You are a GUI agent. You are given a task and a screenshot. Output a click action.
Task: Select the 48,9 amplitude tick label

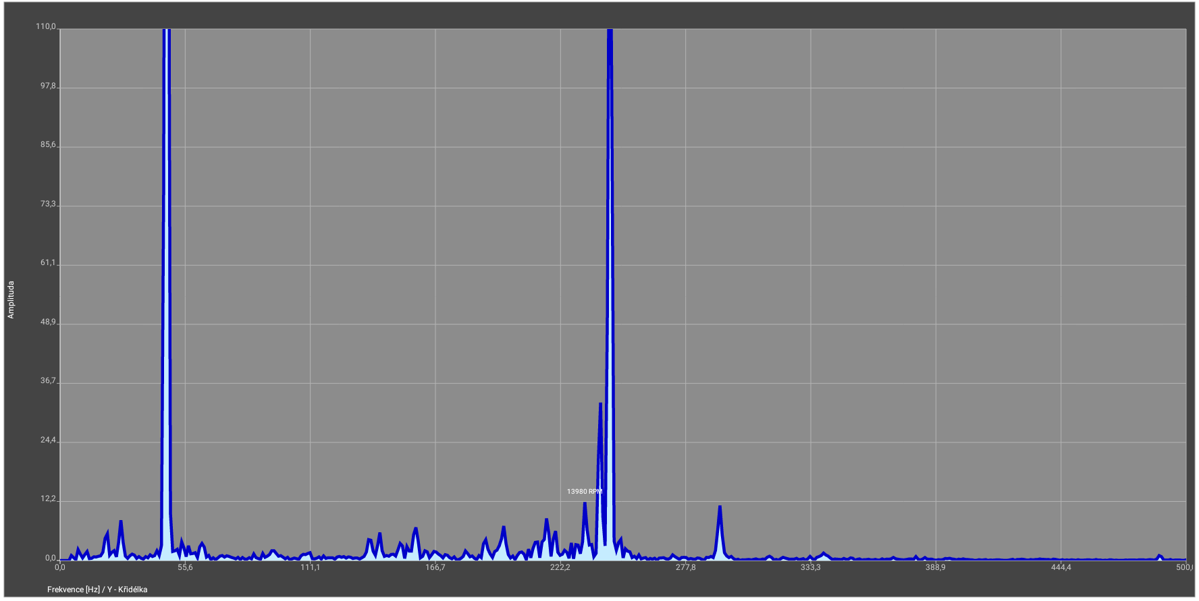pyautogui.click(x=48, y=322)
